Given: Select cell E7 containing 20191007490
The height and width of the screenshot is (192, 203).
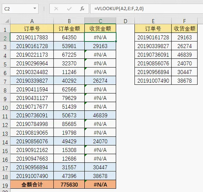Looking at the screenshot, I should (153, 80).
